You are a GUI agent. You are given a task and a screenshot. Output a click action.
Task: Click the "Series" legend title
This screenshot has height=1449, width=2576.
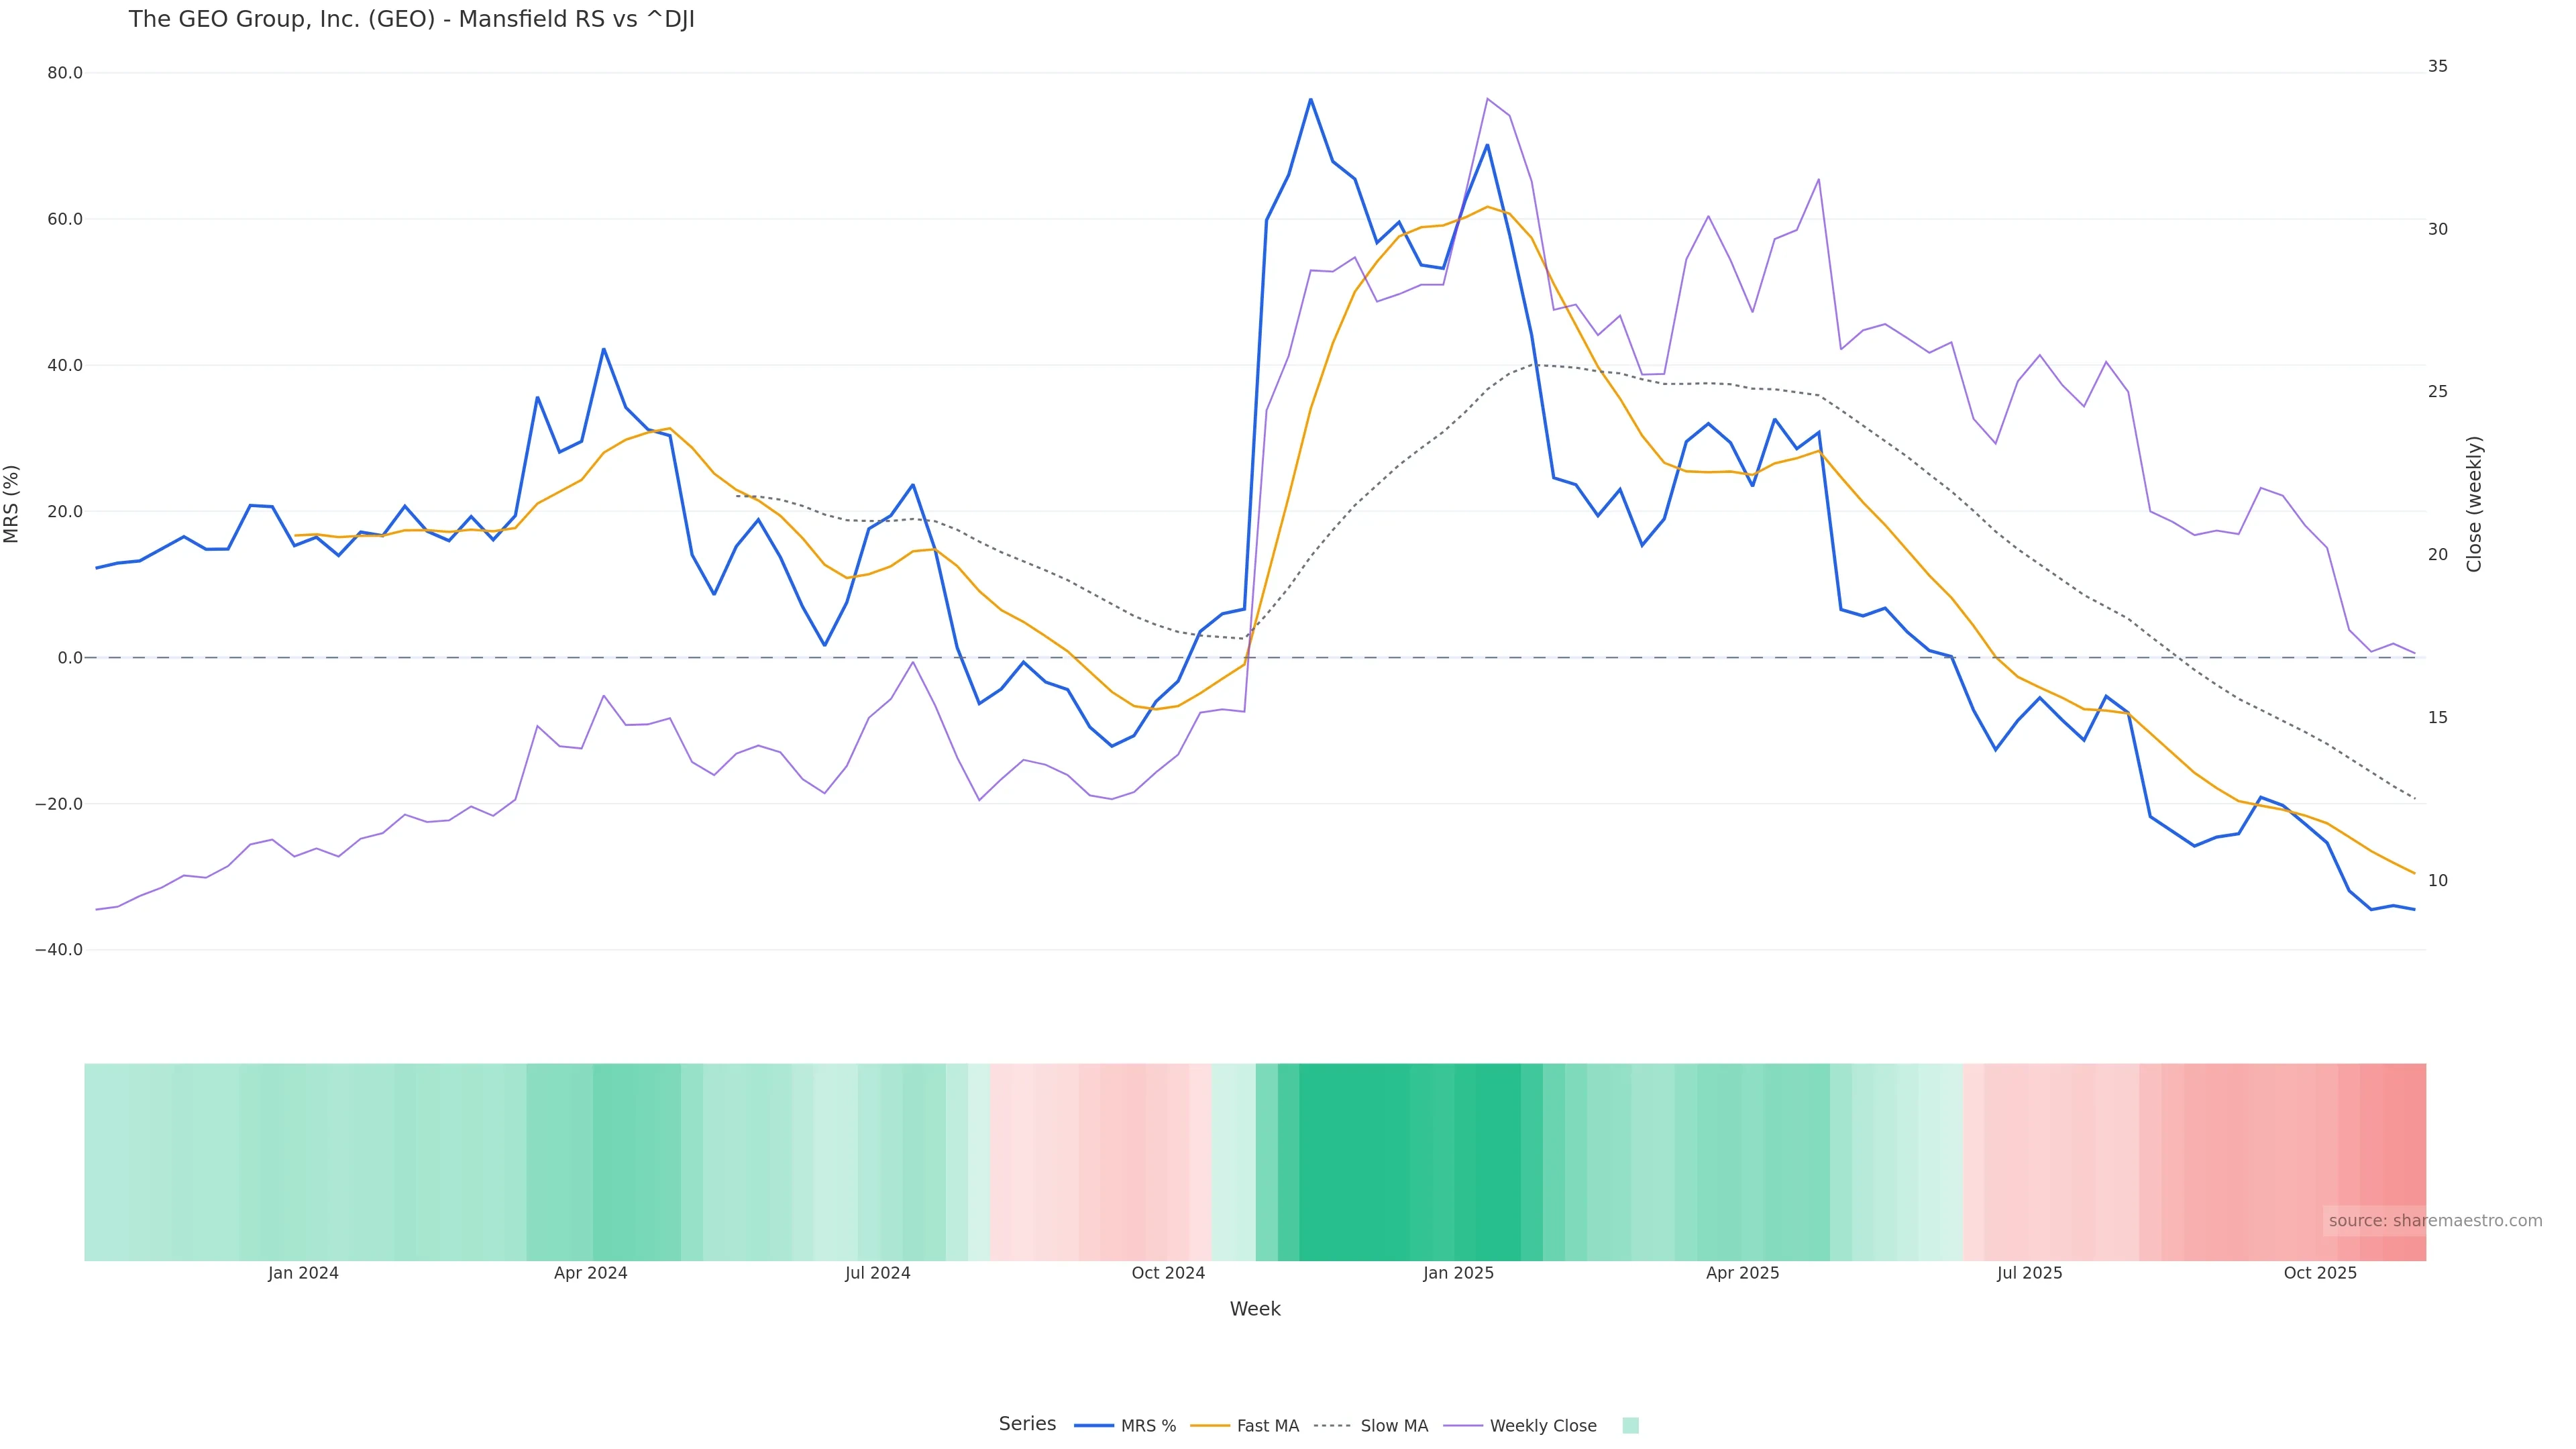[1027, 1424]
